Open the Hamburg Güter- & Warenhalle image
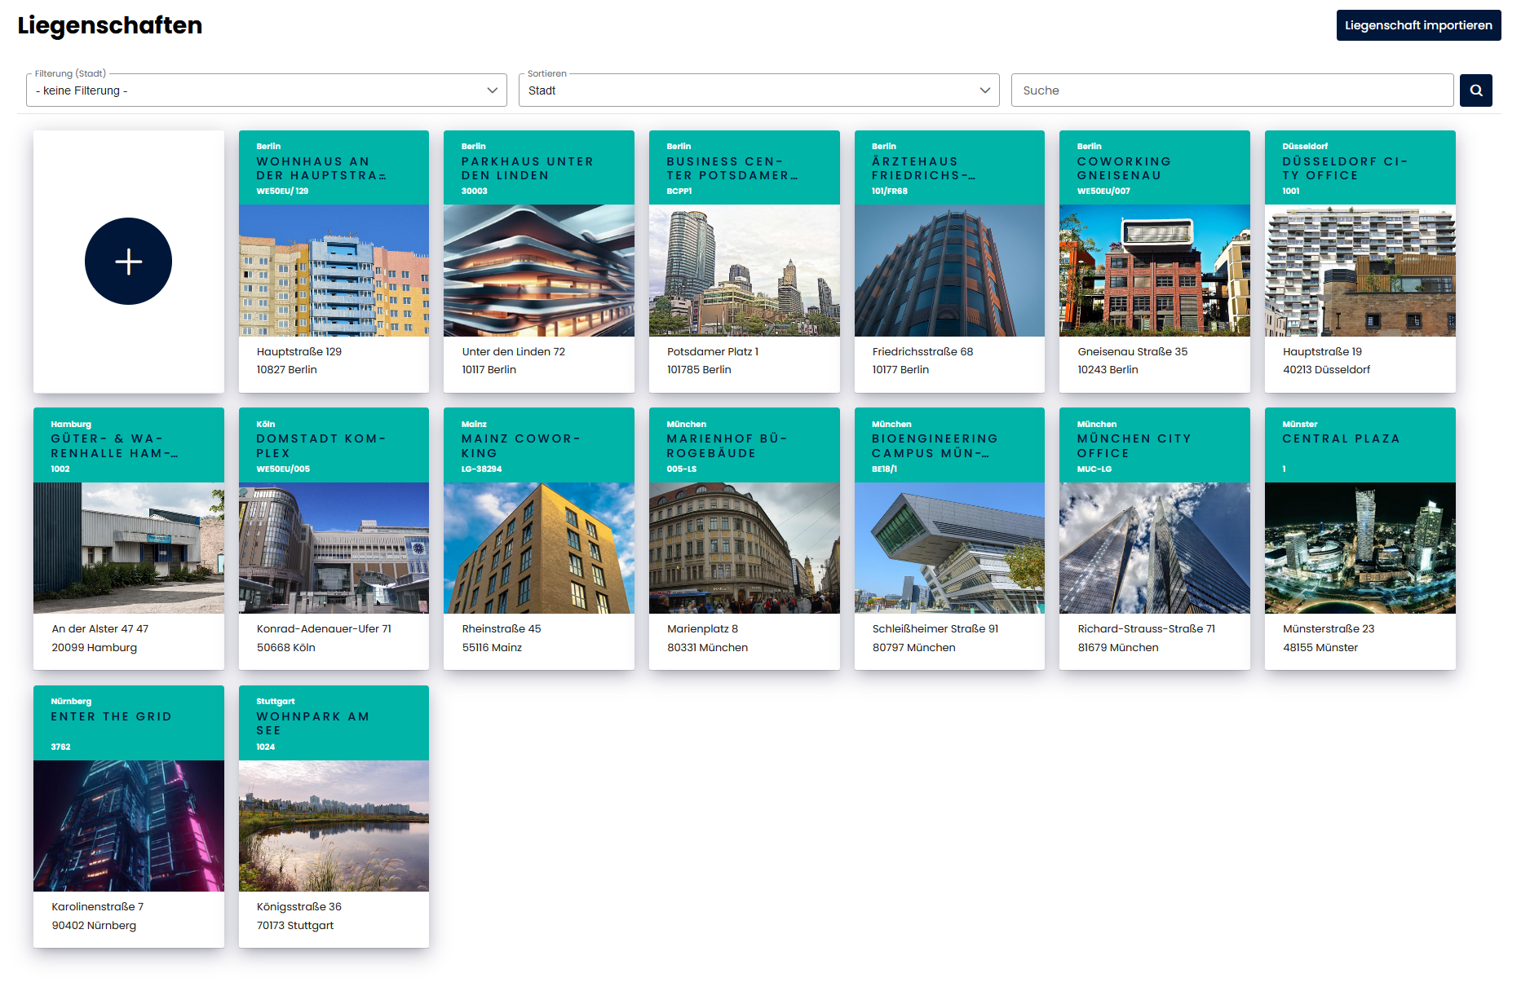 coord(128,548)
